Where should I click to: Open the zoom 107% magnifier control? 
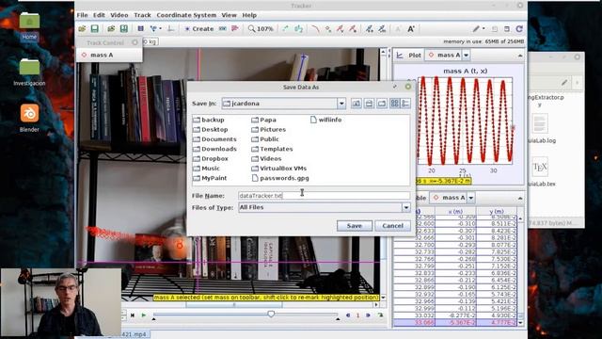[261, 29]
